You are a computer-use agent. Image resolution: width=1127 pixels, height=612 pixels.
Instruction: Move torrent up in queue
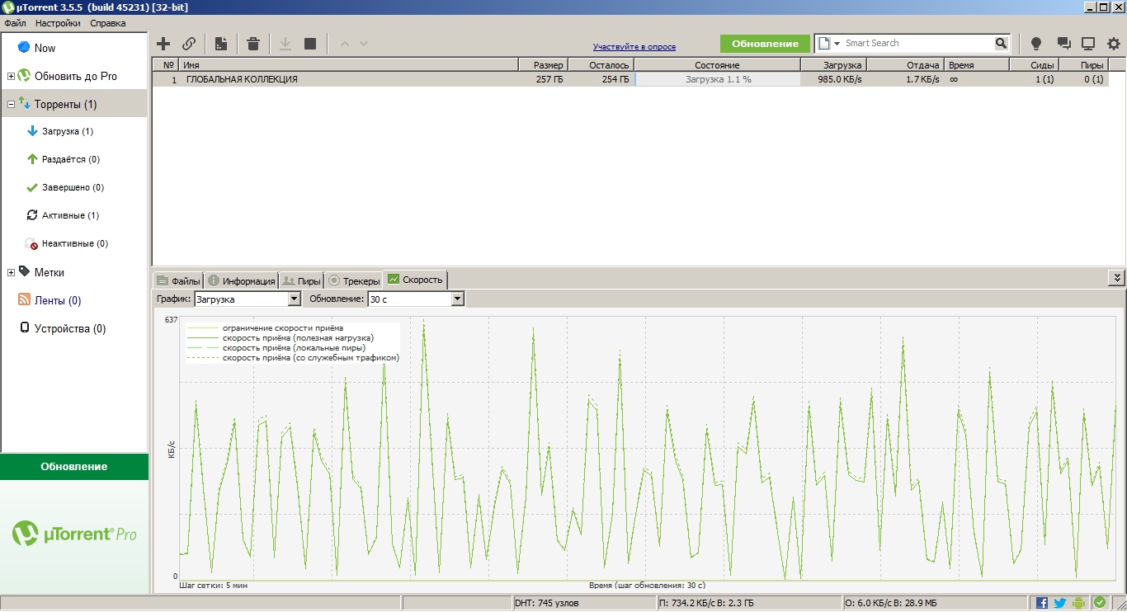pyautogui.click(x=345, y=44)
